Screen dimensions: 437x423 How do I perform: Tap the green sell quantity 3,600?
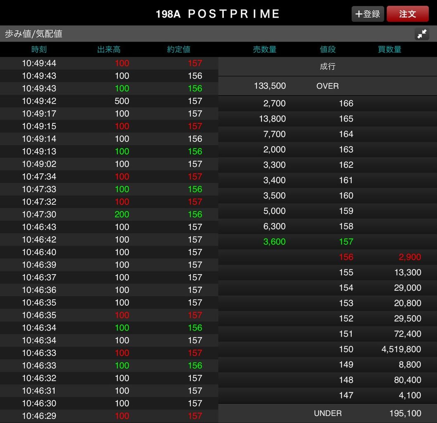click(275, 242)
